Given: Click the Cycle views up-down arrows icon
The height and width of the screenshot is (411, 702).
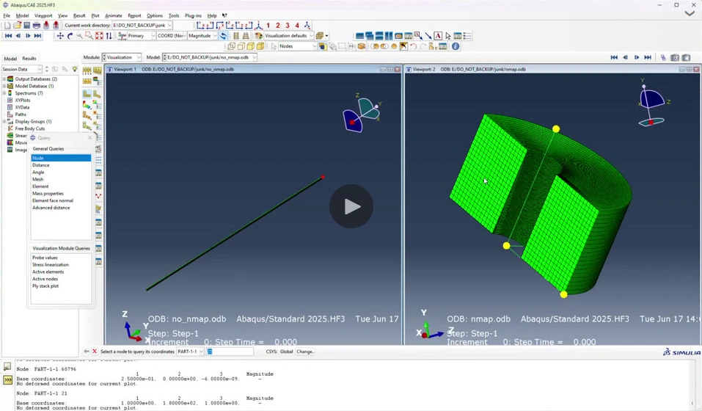Looking at the screenshot, I should (109, 36).
